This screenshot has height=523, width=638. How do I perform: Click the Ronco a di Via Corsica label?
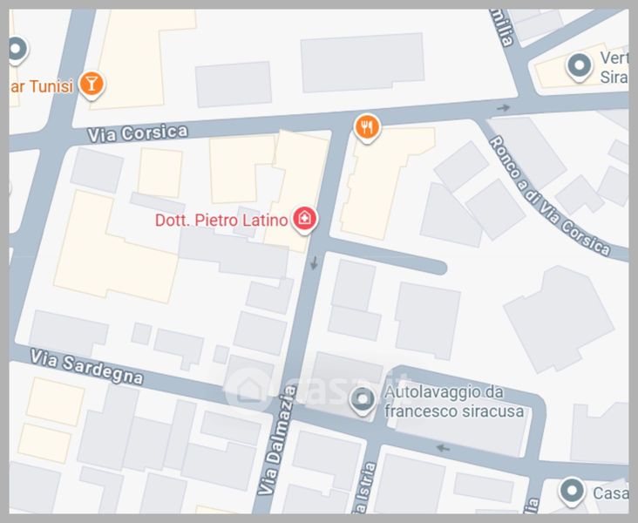point(550,196)
